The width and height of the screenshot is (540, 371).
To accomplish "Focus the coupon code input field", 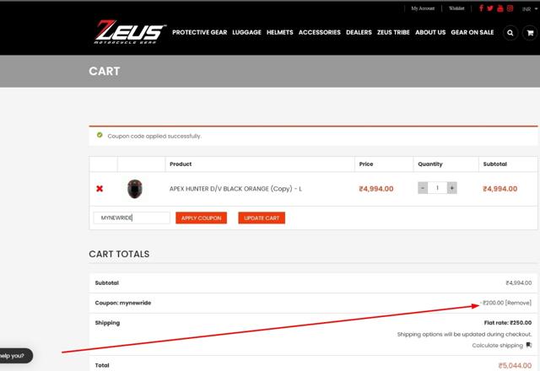I will (132, 218).
